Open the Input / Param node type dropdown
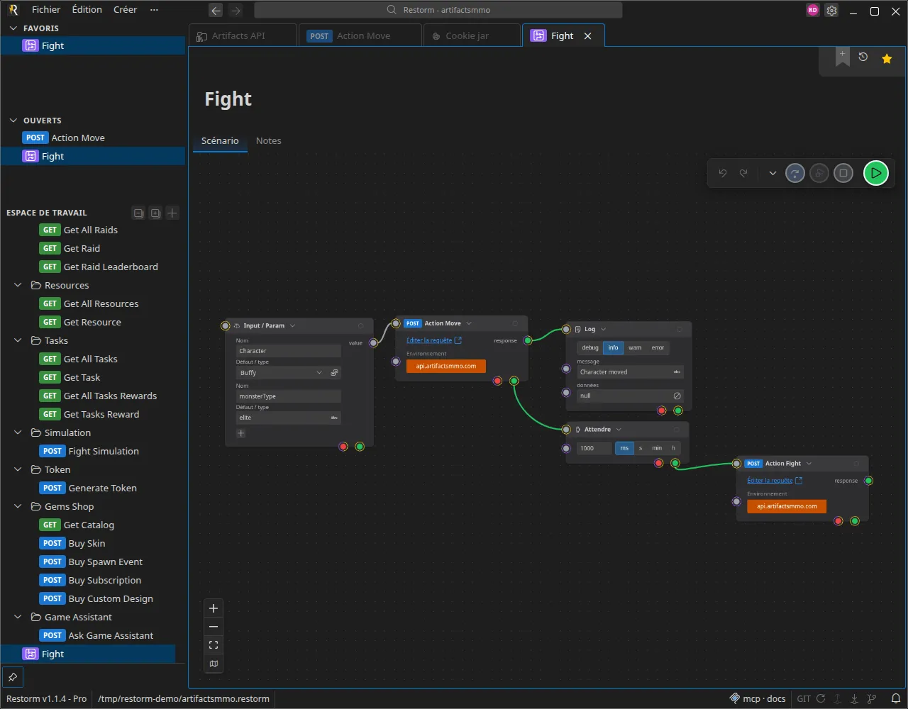The image size is (908, 709). 292,326
